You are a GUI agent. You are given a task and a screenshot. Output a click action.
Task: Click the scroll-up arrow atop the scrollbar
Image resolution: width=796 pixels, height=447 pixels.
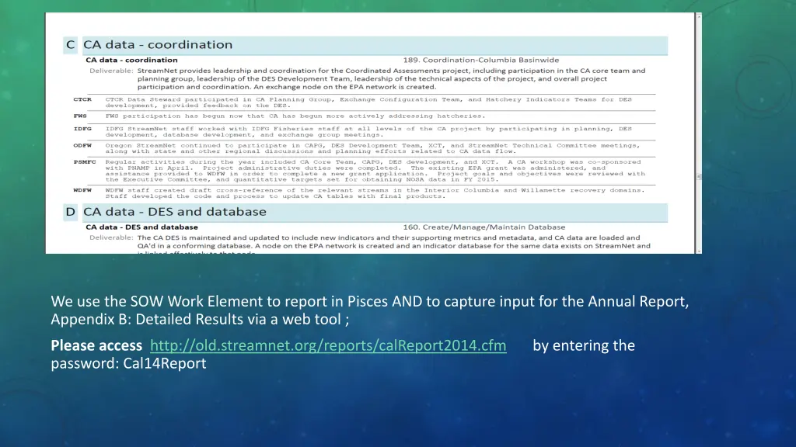point(697,17)
